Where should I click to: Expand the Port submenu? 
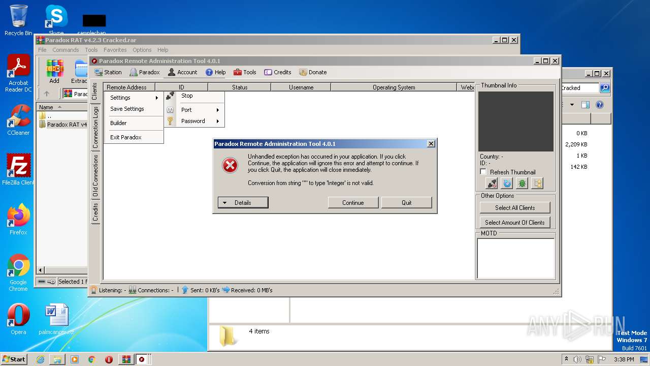pyautogui.click(x=194, y=110)
